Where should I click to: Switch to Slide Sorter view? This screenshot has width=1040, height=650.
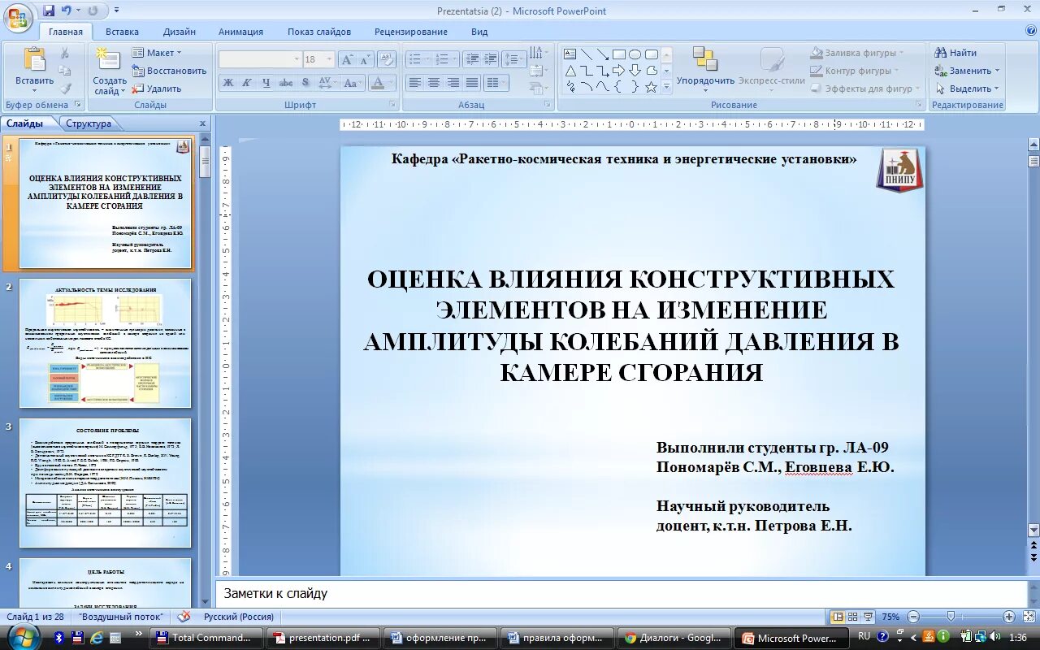(x=852, y=617)
